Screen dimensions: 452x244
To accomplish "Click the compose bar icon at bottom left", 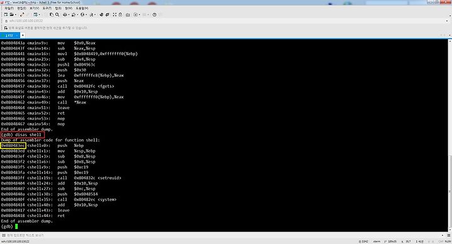I will 4,235.
